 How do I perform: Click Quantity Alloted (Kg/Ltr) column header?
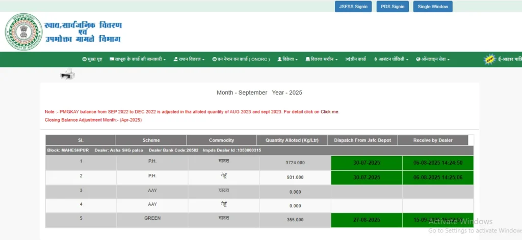click(292, 140)
